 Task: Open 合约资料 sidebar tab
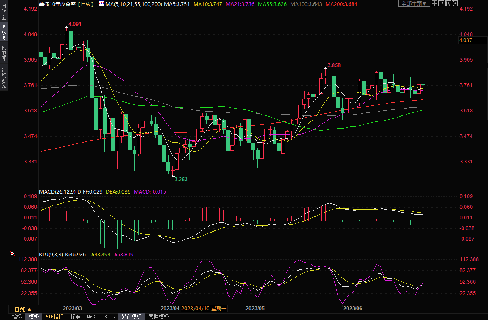point(4,78)
